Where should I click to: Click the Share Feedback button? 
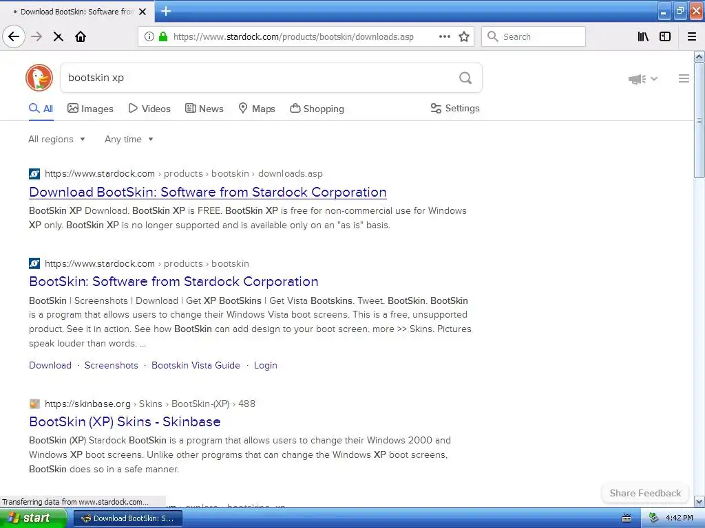click(645, 493)
